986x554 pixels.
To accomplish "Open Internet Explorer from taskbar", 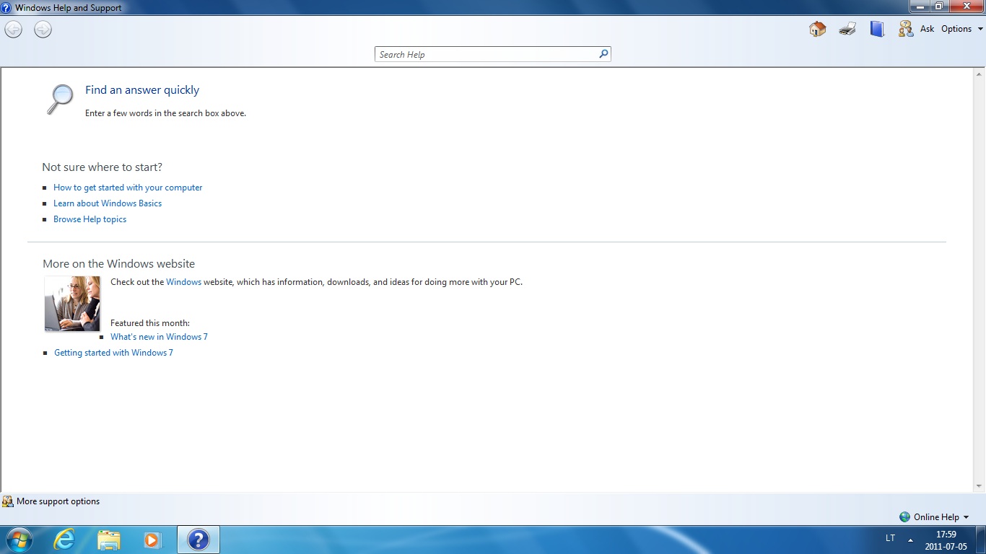I will (x=65, y=539).
